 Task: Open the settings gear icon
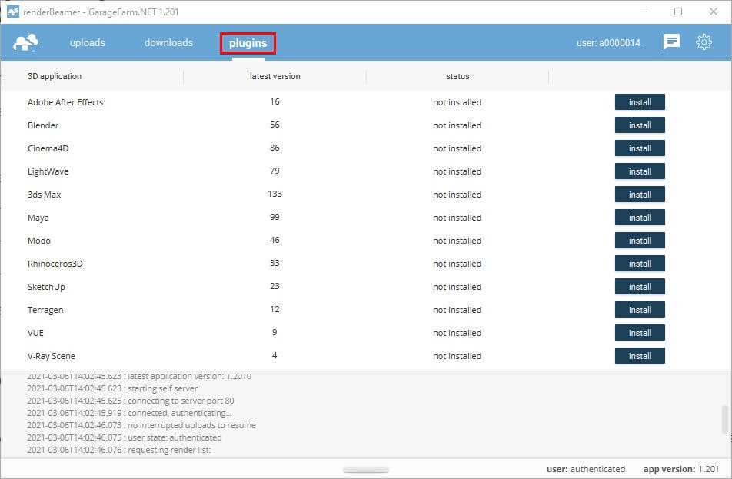point(704,42)
